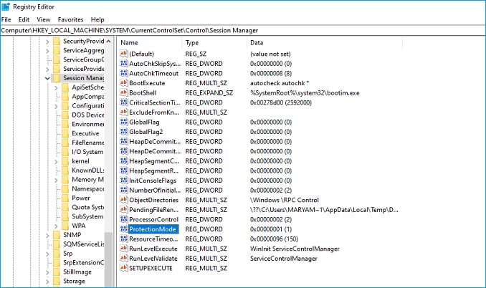The height and width of the screenshot is (288, 486).
Task: Open the Favorites menu
Action: tap(70, 19)
